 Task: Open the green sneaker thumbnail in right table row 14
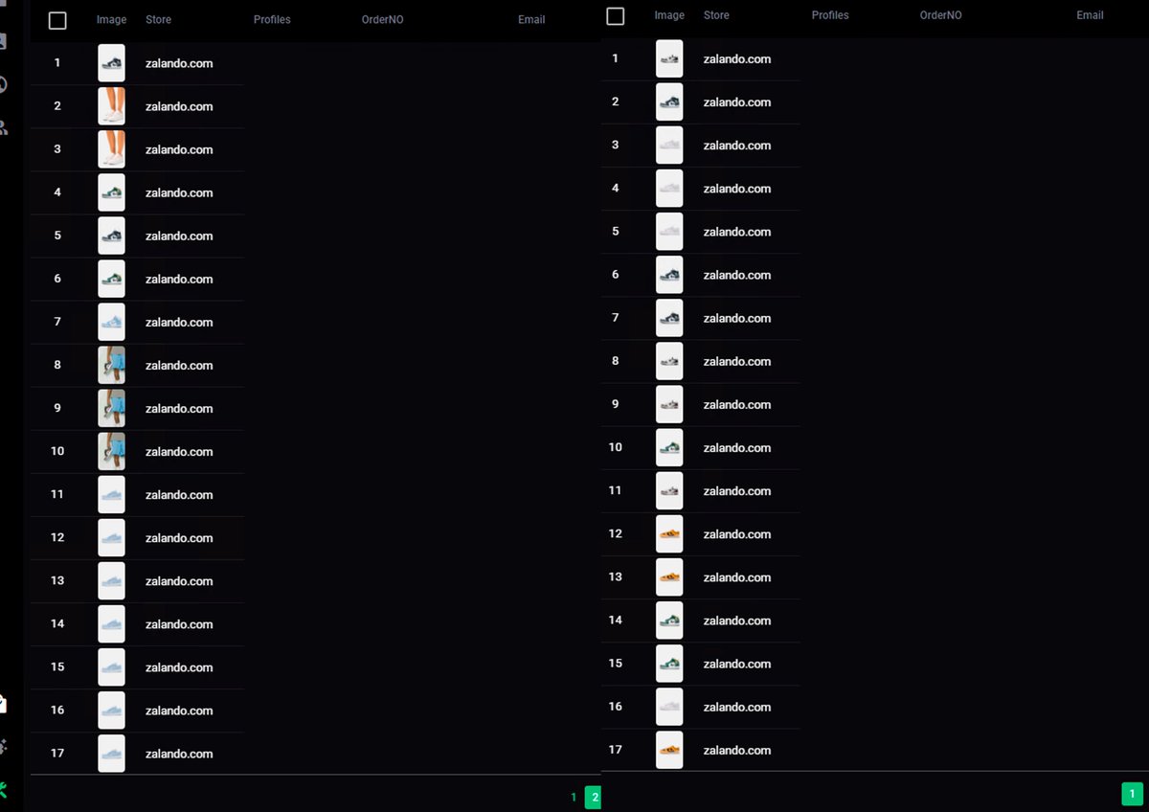(669, 620)
